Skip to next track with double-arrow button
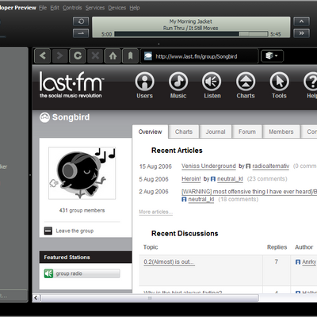Image resolution: width=317 pixels, height=317 pixels. pos(301,33)
